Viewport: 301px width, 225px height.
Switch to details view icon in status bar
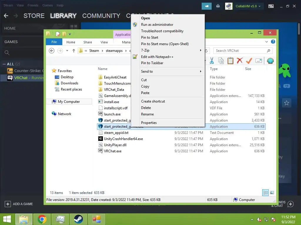265,192
